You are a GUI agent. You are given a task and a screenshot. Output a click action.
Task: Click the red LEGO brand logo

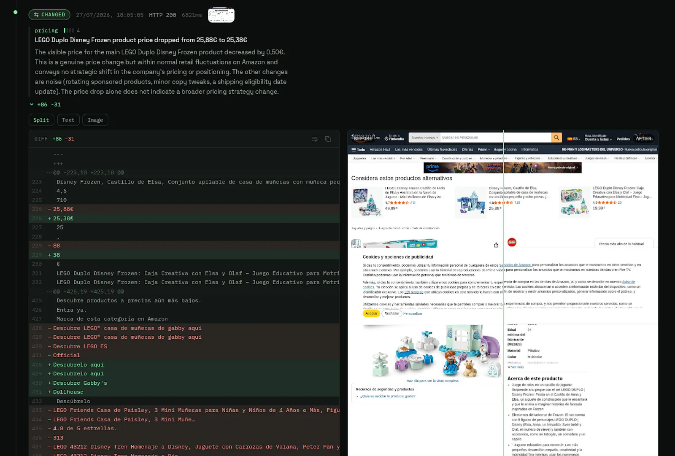[x=512, y=242]
